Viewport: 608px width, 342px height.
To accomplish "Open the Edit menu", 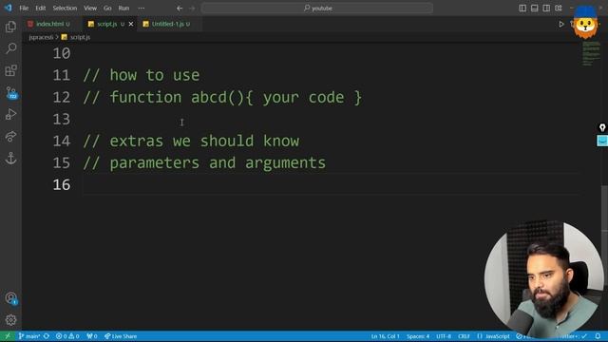I will pyautogui.click(x=40, y=9).
